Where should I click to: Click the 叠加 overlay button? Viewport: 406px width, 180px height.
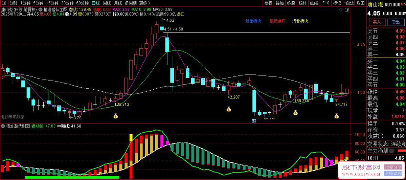pyautogui.click(x=279, y=3)
